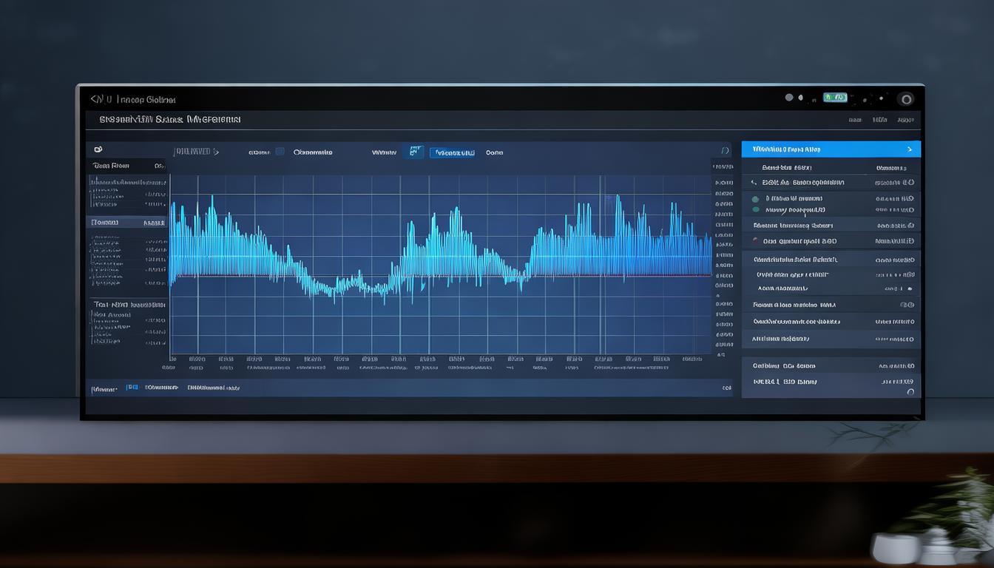Expand the blue header chevron in right panel
994x568 pixels.
point(909,149)
